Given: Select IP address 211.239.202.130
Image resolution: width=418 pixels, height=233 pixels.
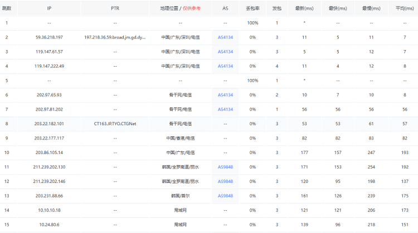Looking at the screenshot, I should click(49, 167).
